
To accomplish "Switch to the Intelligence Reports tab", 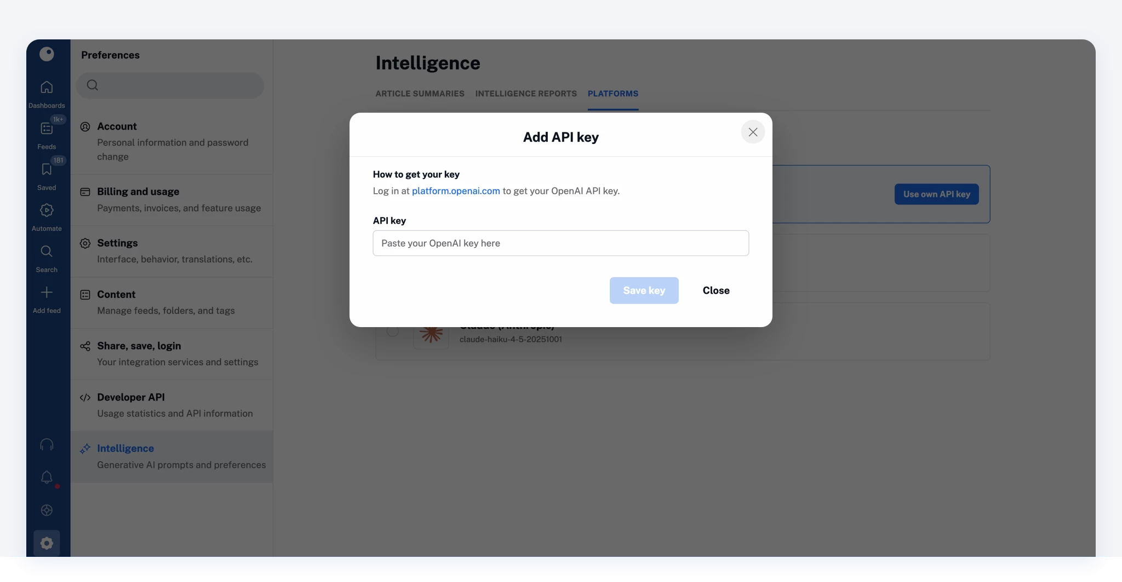I will click(x=525, y=94).
